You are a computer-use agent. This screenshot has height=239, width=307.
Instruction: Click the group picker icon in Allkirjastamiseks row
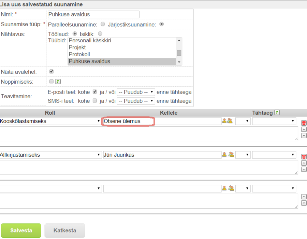231,155
